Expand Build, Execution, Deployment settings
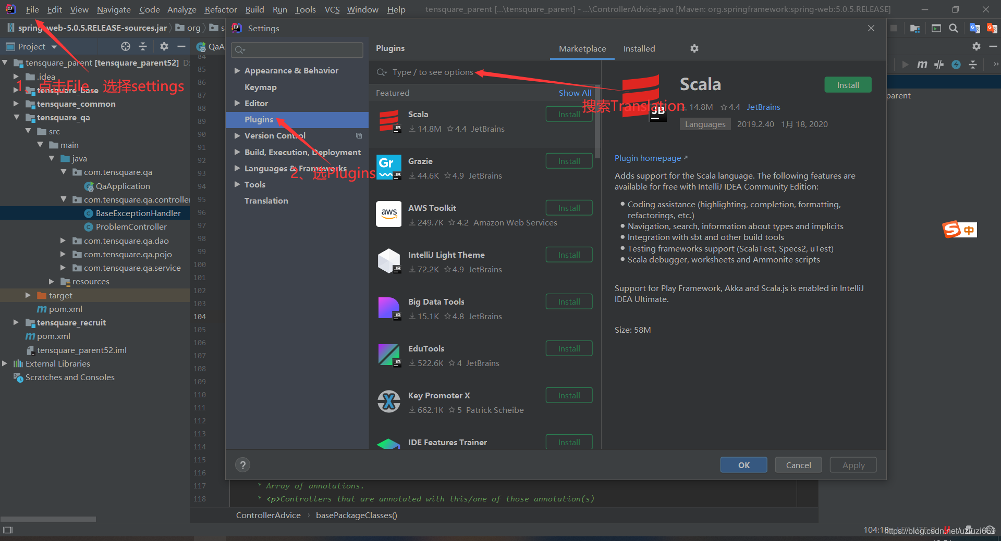 (x=237, y=152)
